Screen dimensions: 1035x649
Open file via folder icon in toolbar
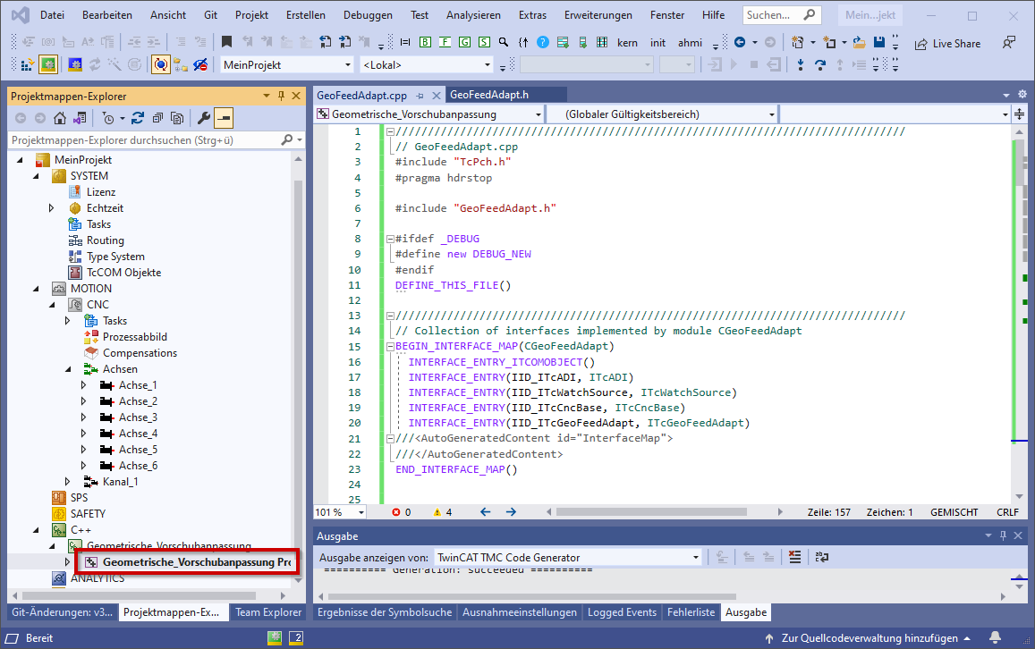pyautogui.click(x=859, y=43)
